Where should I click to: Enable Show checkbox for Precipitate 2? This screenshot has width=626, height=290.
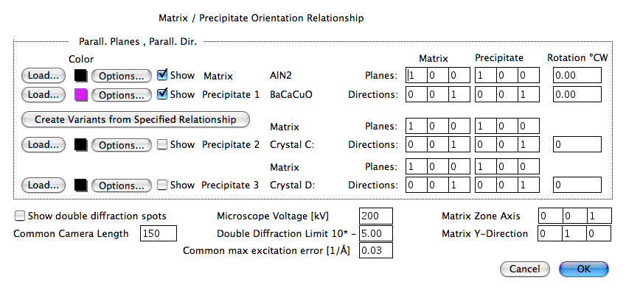[x=162, y=144]
